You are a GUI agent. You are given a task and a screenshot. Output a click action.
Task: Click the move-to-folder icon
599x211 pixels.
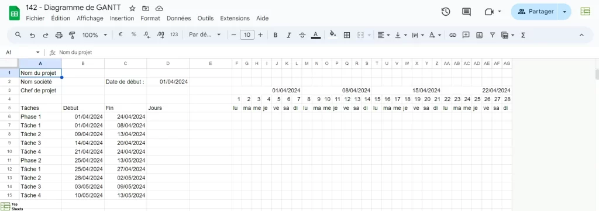pyautogui.click(x=146, y=8)
